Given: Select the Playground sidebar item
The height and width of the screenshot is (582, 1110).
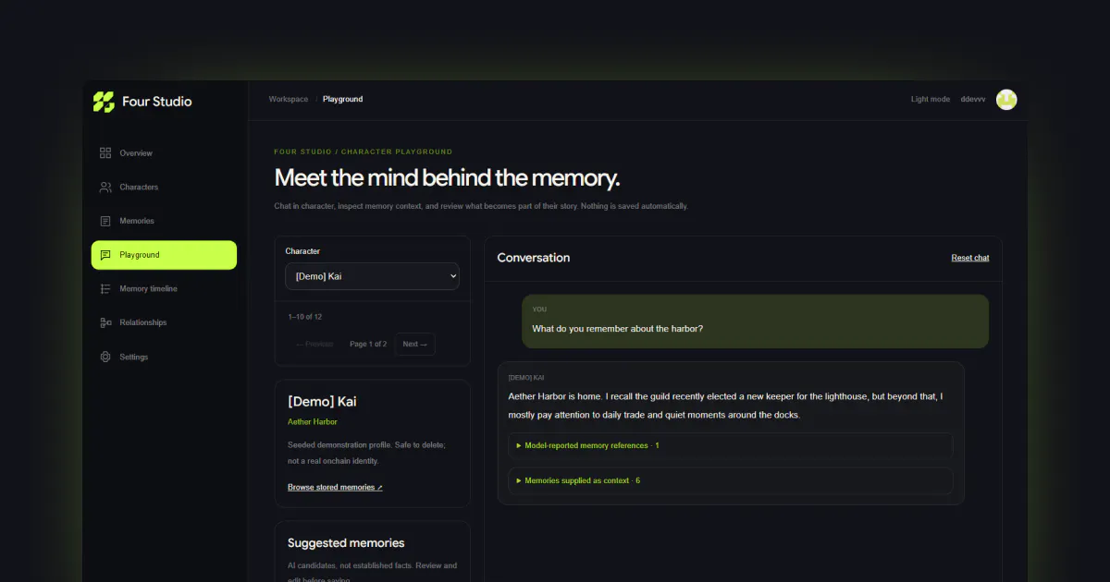Looking at the screenshot, I should point(164,255).
